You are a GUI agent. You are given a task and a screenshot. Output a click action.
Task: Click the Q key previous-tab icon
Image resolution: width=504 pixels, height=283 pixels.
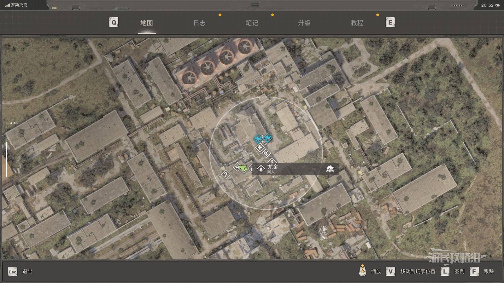pos(114,22)
